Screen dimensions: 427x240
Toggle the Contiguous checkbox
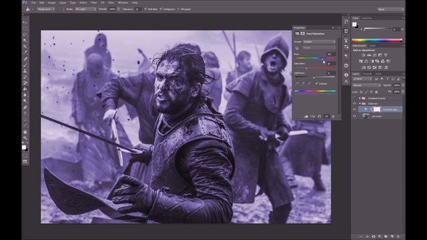[161, 9]
